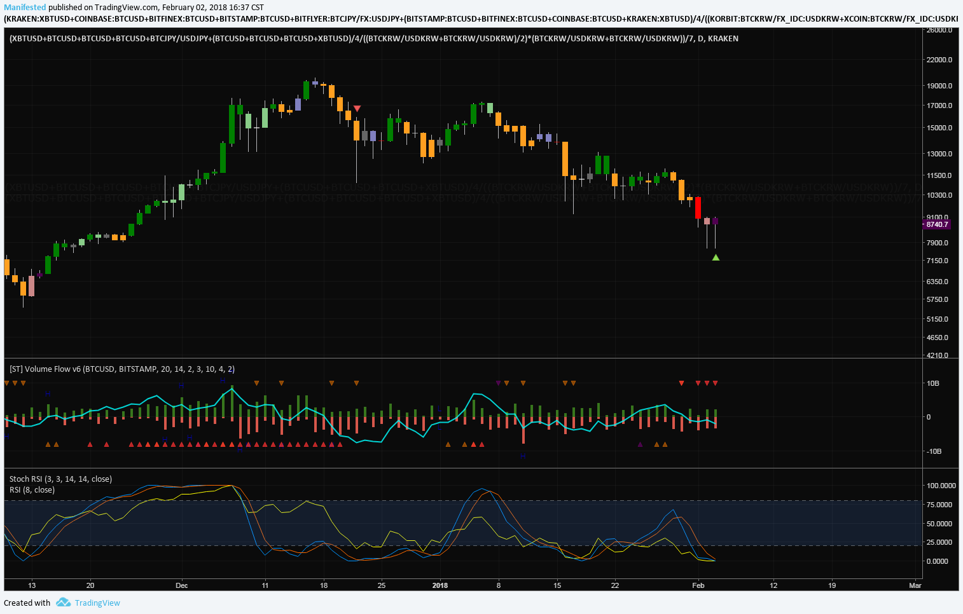Click the 12 date label on time axis
Viewport: 963px width, 614px height.
coord(773,585)
